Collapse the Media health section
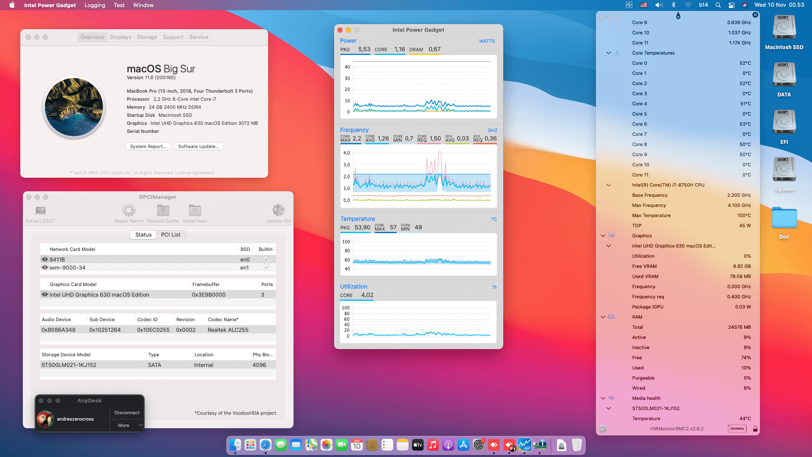The width and height of the screenshot is (812, 457). pos(603,398)
